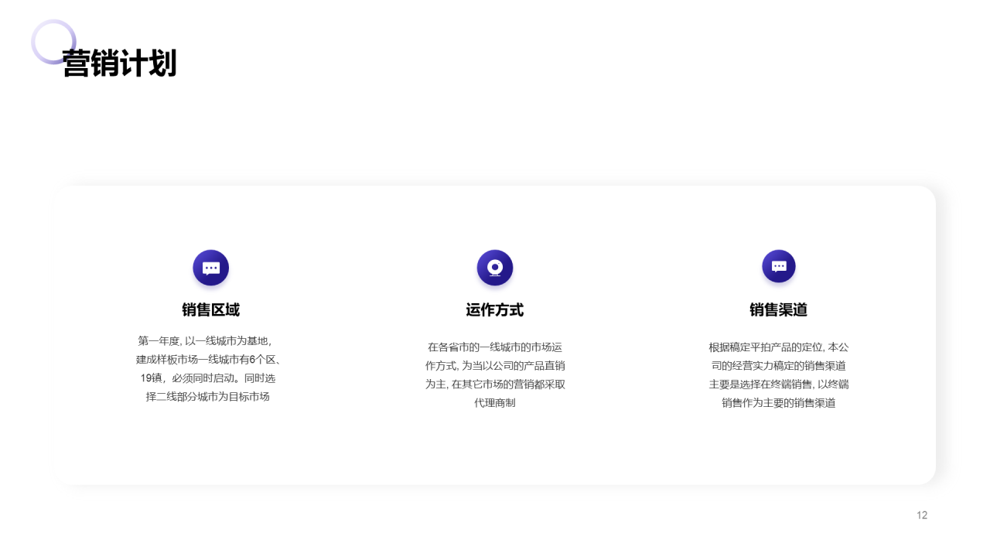This screenshot has height=557, width=990.
Task: Click the chat bubble icon above 销售区域
Action: coord(210,268)
